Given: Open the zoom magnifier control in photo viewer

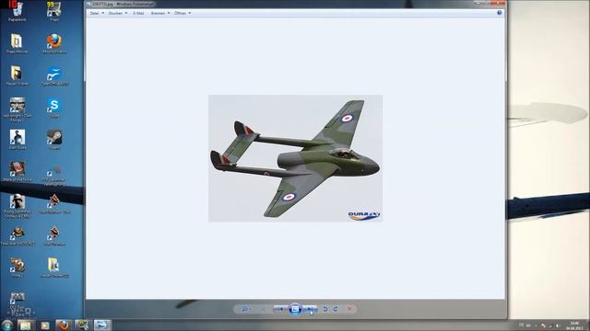Looking at the screenshot, I should (x=245, y=309).
